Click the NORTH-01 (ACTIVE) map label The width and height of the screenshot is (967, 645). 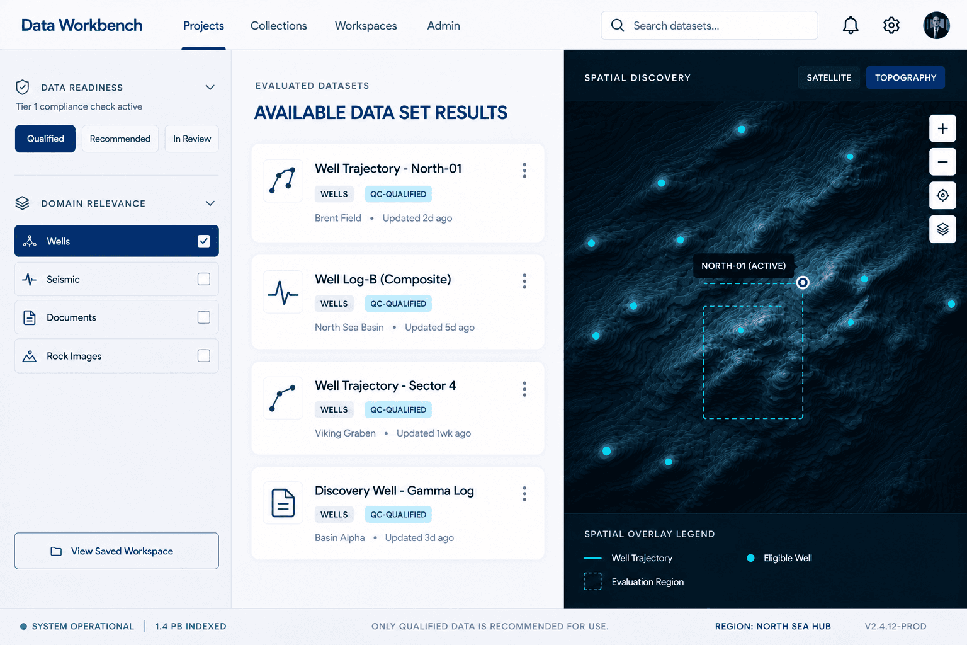tap(744, 266)
